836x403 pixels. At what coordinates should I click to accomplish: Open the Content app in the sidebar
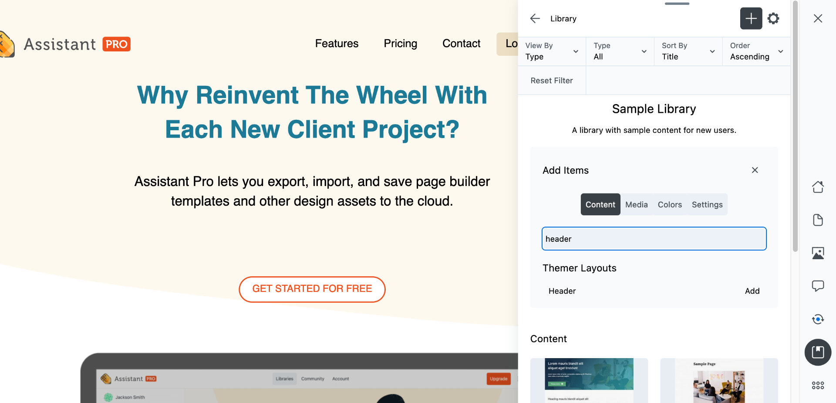coord(818,220)
